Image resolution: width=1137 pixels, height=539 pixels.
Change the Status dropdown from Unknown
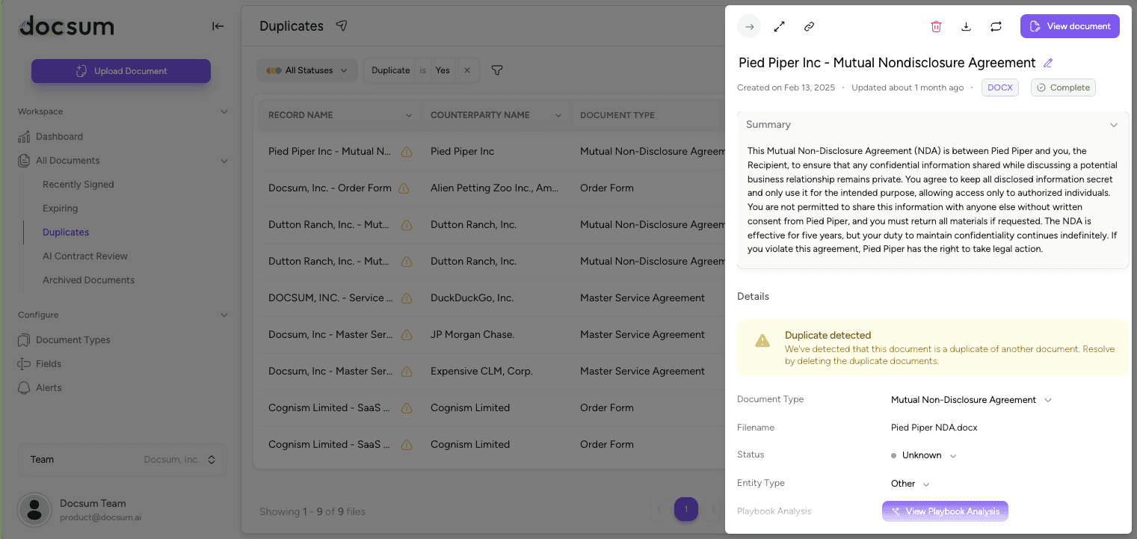tap(923, 455)
